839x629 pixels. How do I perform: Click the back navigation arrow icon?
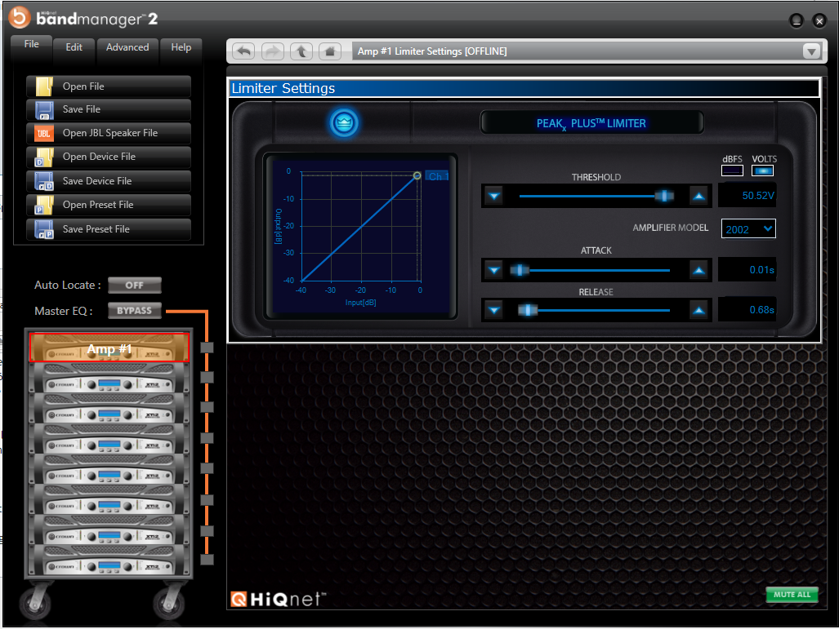[243, 51]
